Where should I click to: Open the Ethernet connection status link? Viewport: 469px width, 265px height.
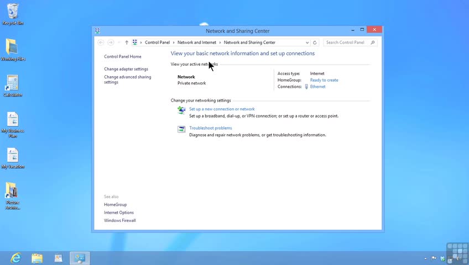pos(317,87)
